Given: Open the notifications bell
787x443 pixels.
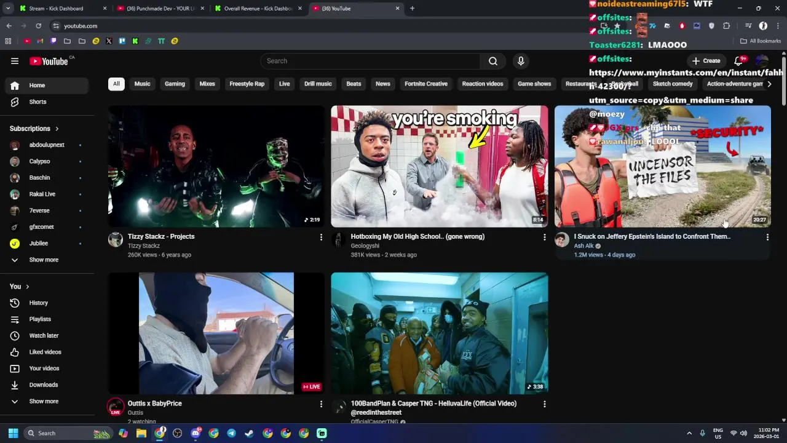Looking at the screenshot, I should (x=739, y=61).
